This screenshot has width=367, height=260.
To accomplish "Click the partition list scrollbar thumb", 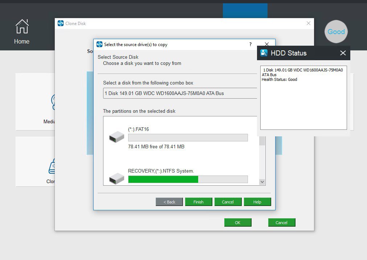I will [262, 141].
